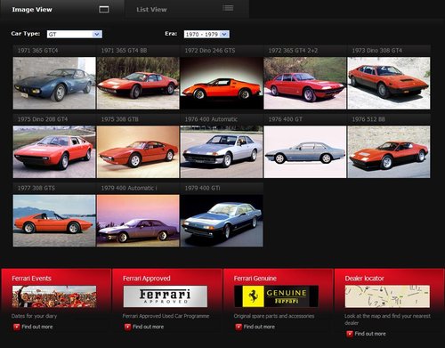
Task: Switch to the Image View tab
Action: 62,10
